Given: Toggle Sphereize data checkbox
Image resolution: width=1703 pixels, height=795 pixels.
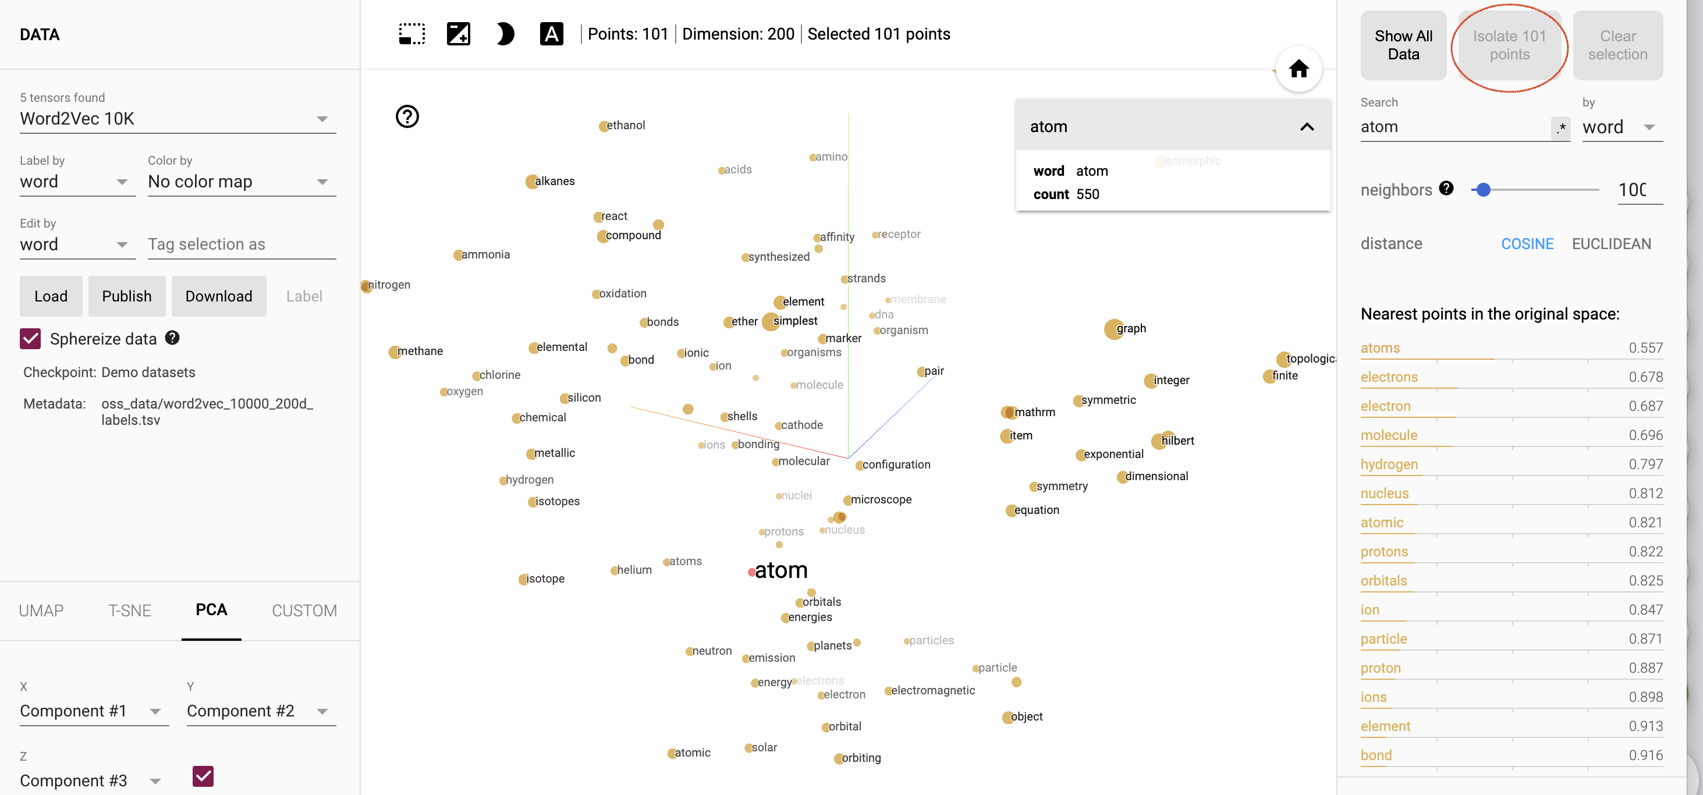Looking at the screenshot, I should [x=29, y=338].
